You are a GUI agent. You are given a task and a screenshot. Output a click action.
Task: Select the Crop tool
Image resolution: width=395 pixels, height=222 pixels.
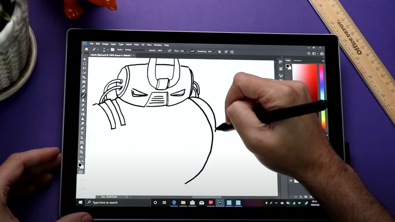pos(85,77)
